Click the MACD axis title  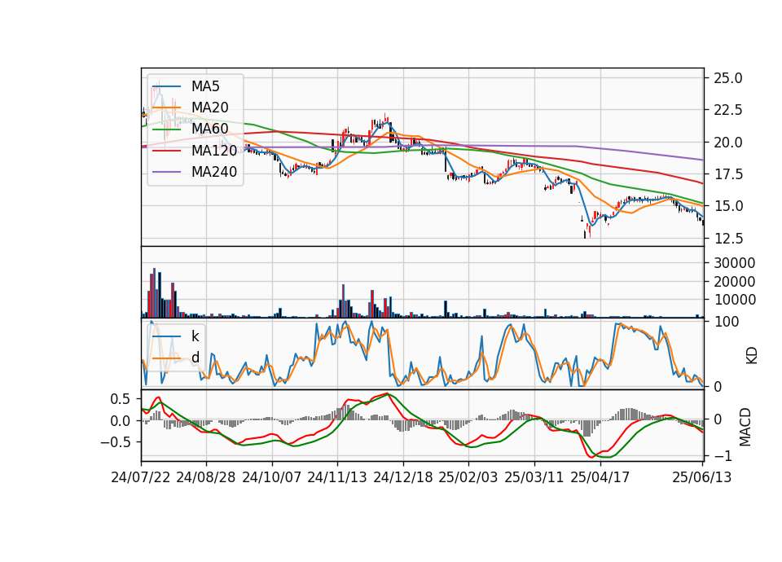click(x=745, y=427)
